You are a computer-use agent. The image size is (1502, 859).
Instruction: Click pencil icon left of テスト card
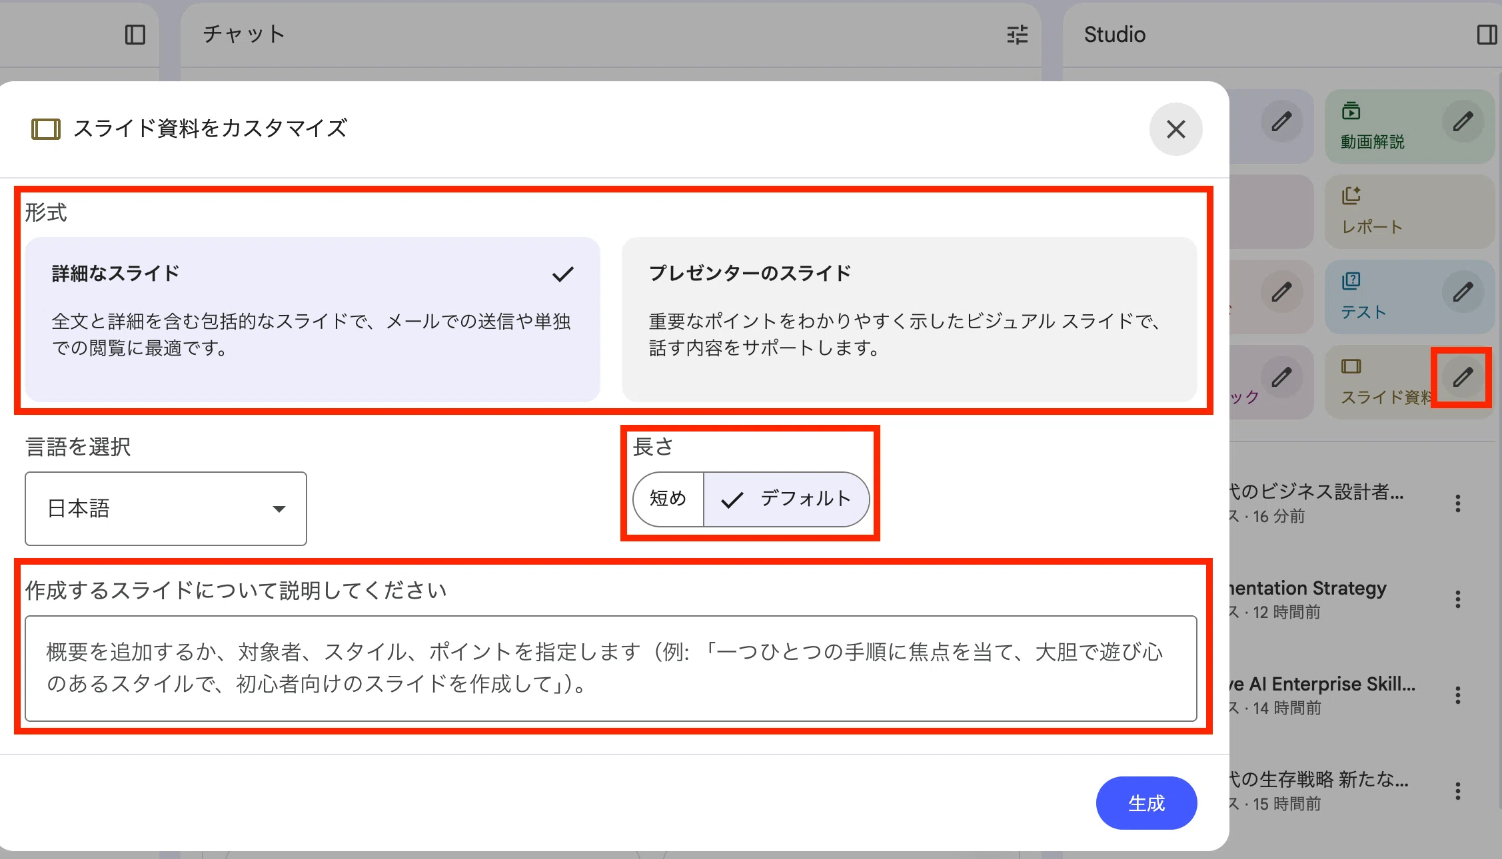(1281, 292)
